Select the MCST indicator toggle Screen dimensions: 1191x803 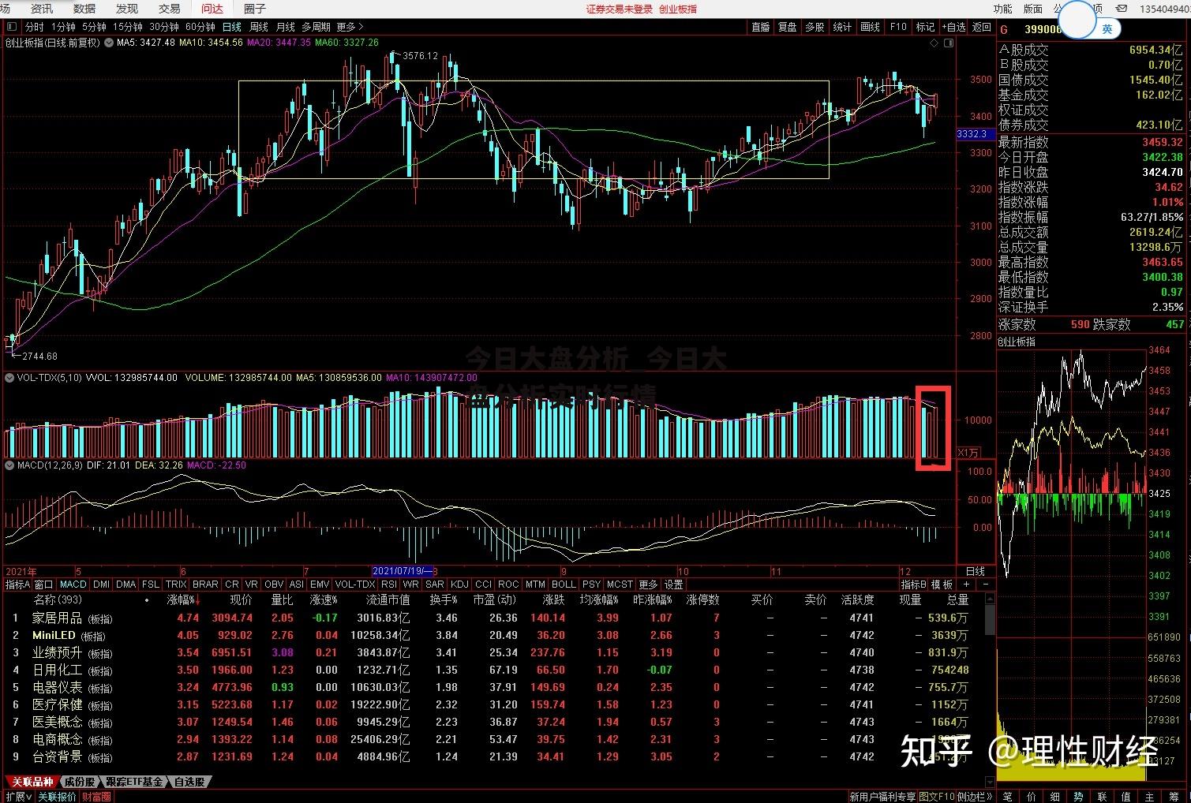[x=620, y=585]
